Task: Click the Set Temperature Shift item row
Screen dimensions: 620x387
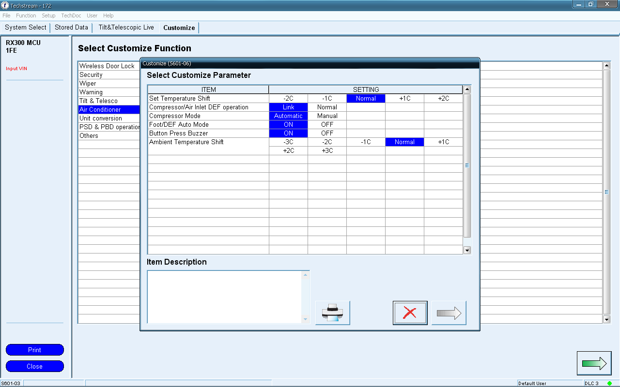Action: pos(208,99)
